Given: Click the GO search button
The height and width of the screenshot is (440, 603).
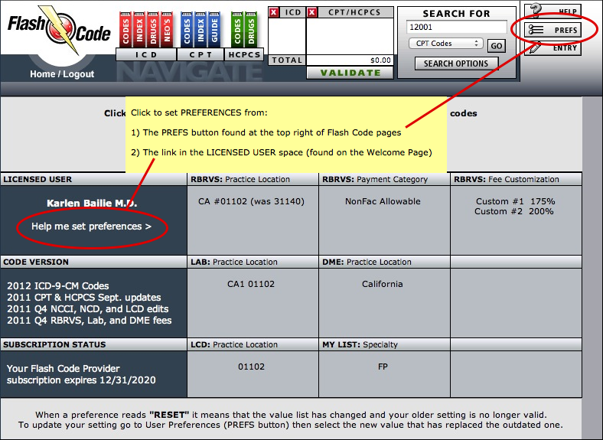Looking at the screenshot, I should tap(496, 46).
